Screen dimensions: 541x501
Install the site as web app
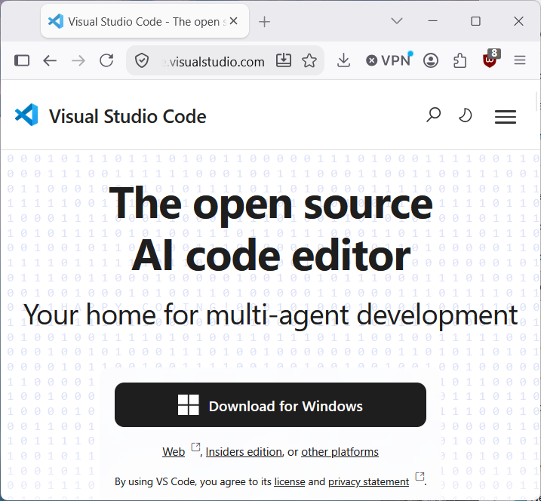(x=284, y=60)
